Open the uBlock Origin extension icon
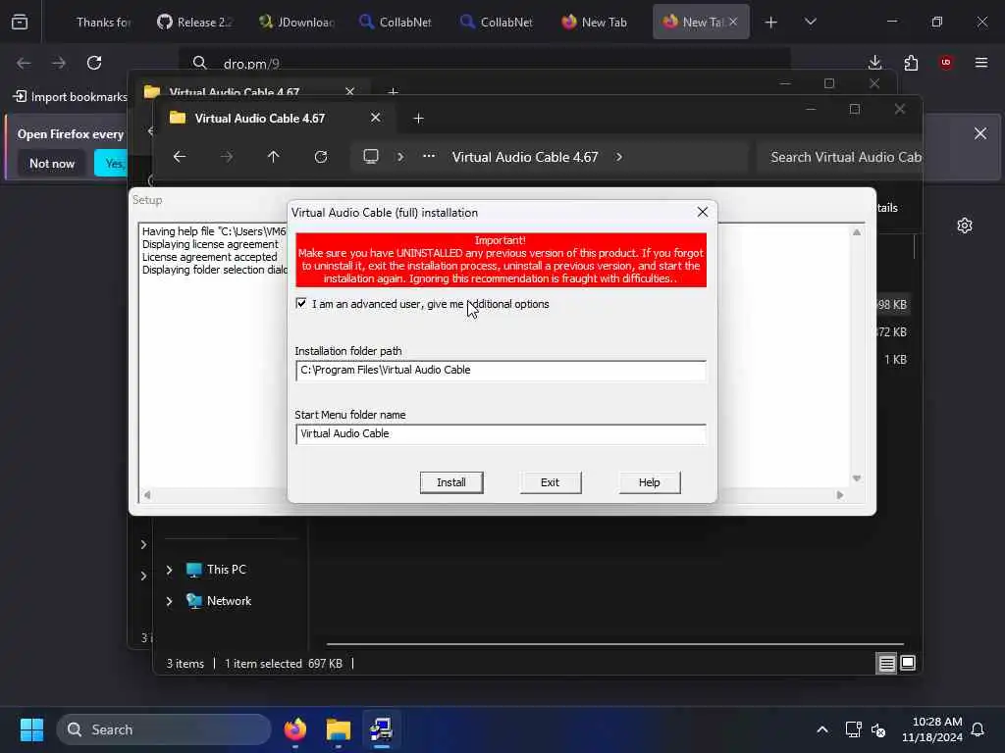Image resolution: width=1005 pixels, height=753 pixels. [946, 62]
